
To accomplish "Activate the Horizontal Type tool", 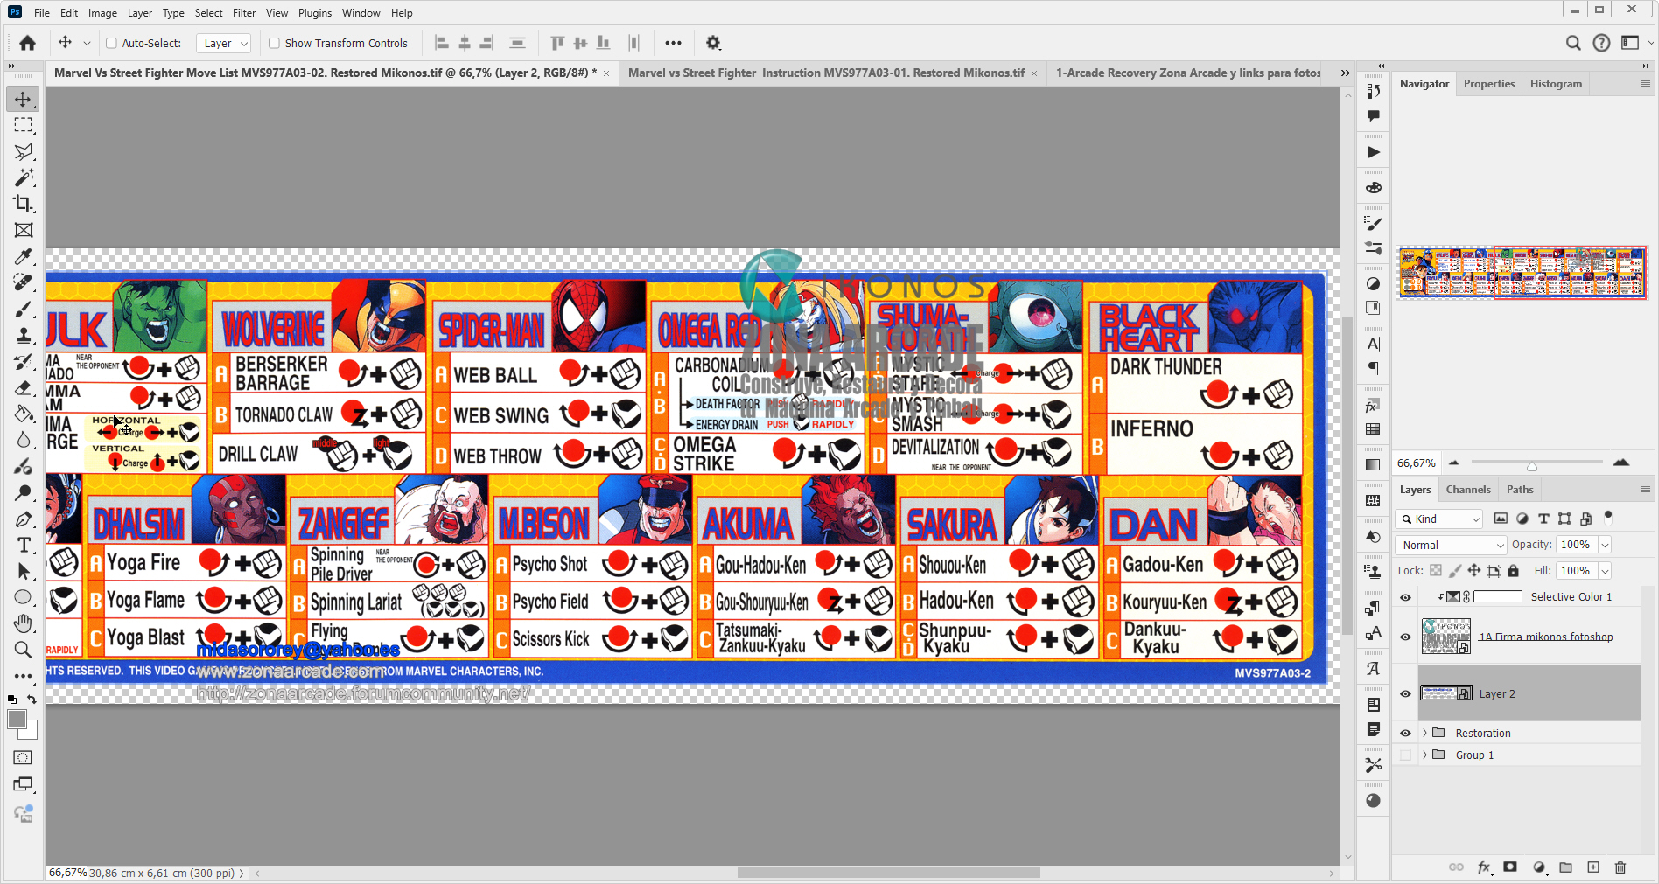I will [x=23, y=546].
